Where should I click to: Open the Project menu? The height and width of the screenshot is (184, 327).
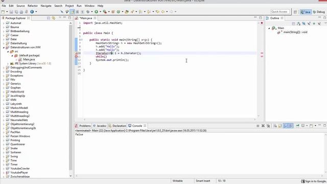69,6
